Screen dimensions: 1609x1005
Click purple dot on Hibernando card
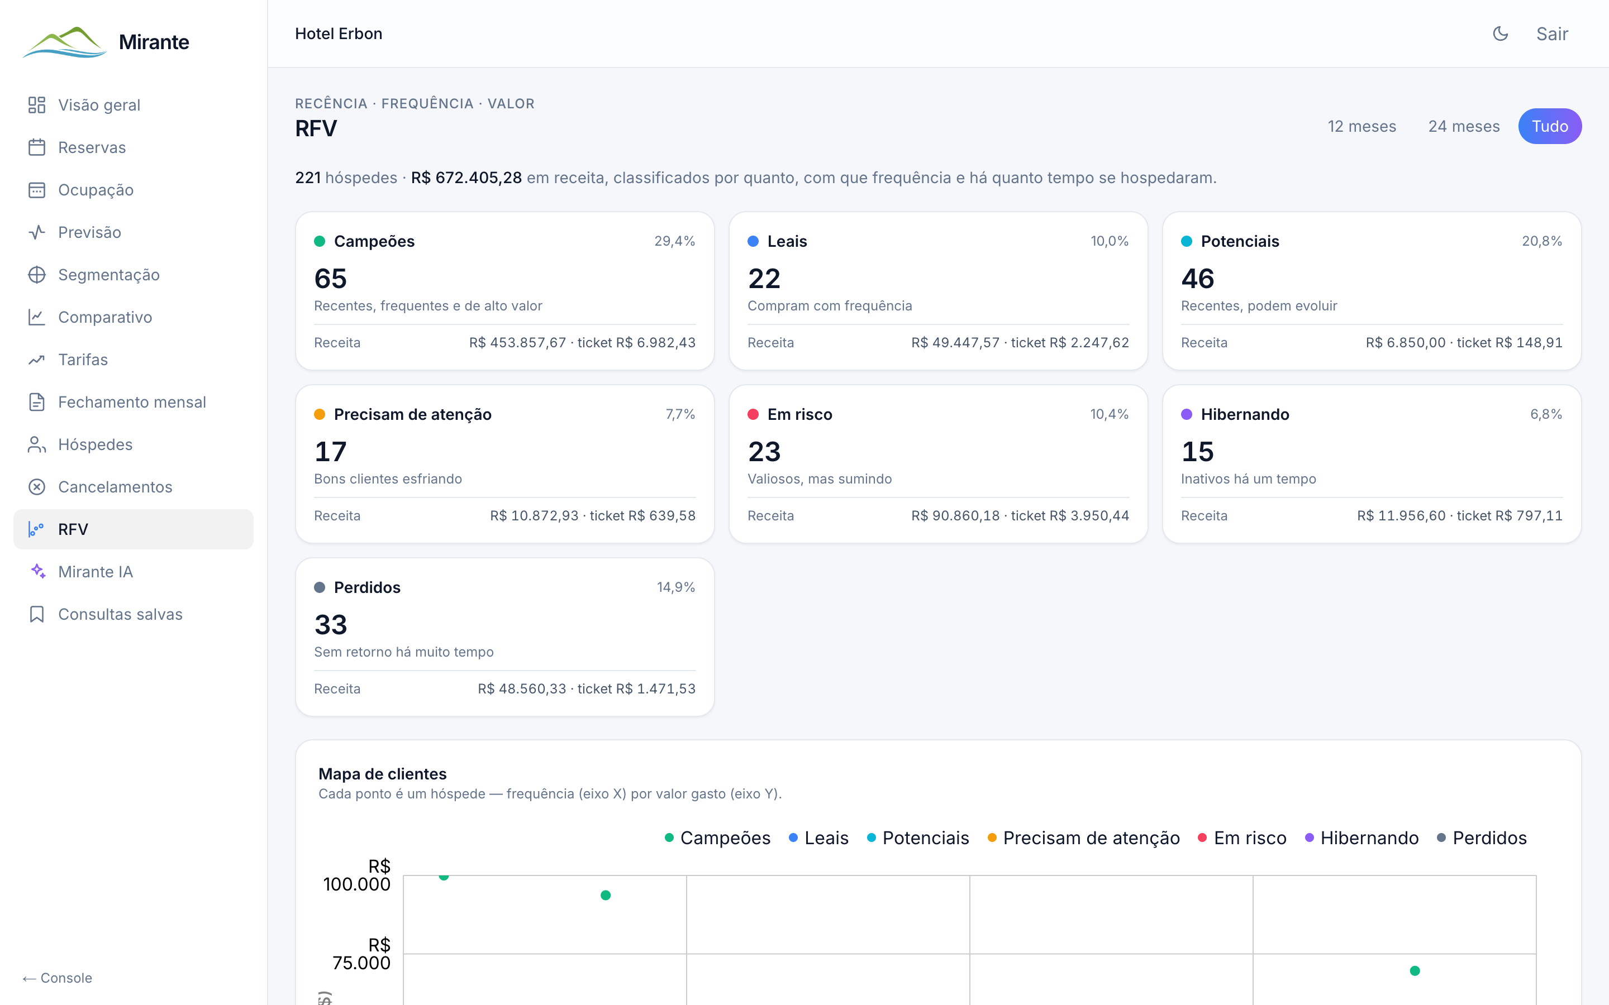(x=1186, y=415)
